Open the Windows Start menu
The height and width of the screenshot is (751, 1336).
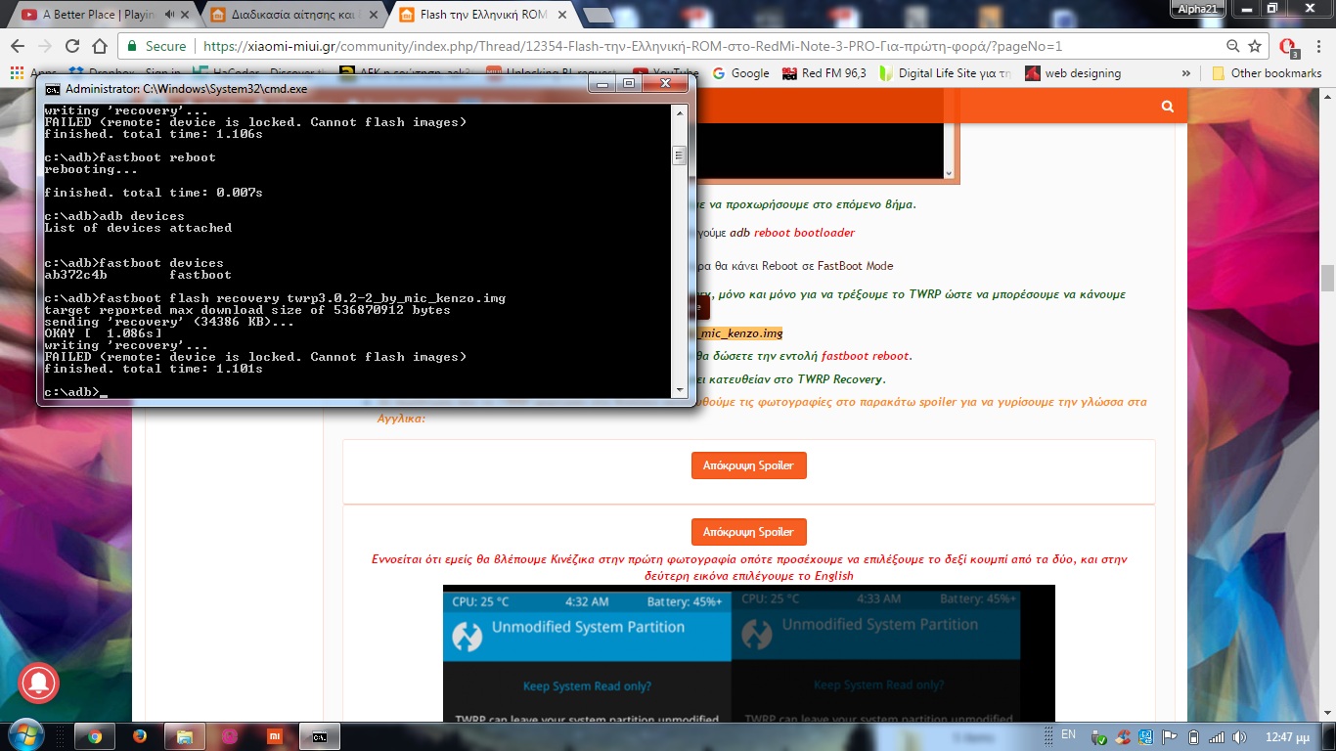(x=23, y=735)
